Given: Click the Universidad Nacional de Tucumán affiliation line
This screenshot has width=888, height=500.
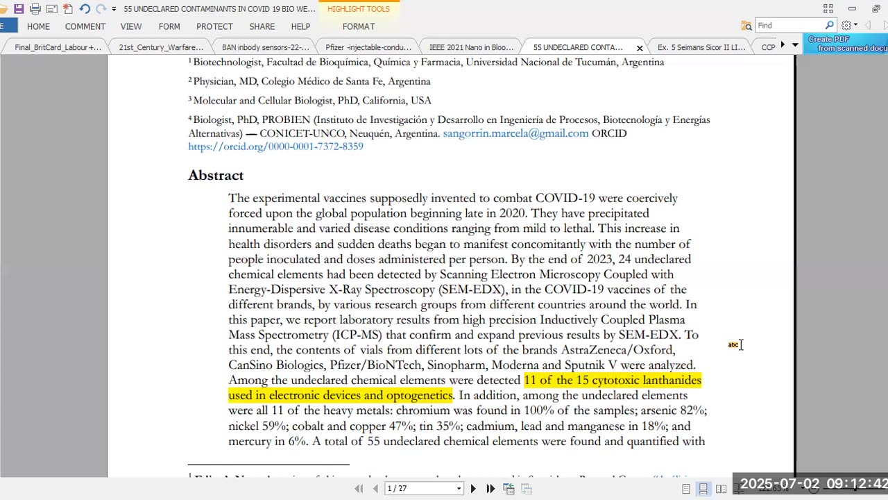Looking at the screenshot, I should [x=427, y=62].
